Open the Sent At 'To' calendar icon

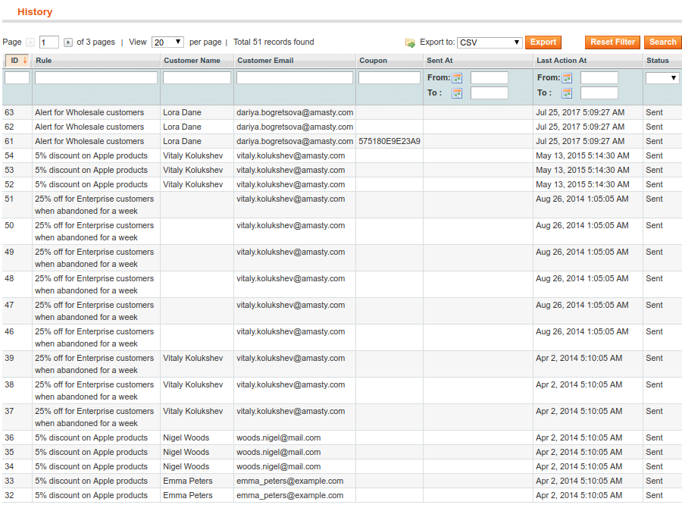pyautogui.click(x=457, y=93)
